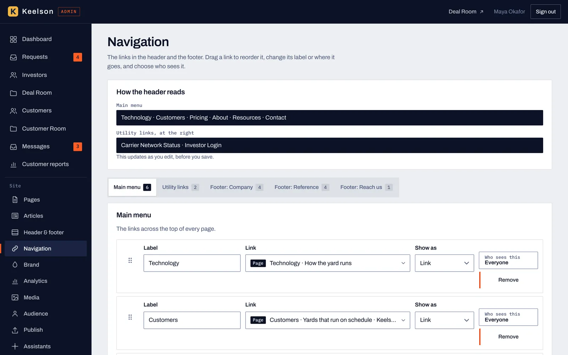This screenshot has height=355, width=568.
Task: Select the Main menu tab
Action: [x=132, y=187]
